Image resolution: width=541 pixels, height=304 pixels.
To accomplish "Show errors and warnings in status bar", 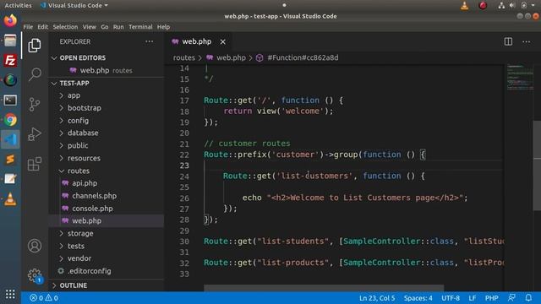I will [x=44, y=298].
